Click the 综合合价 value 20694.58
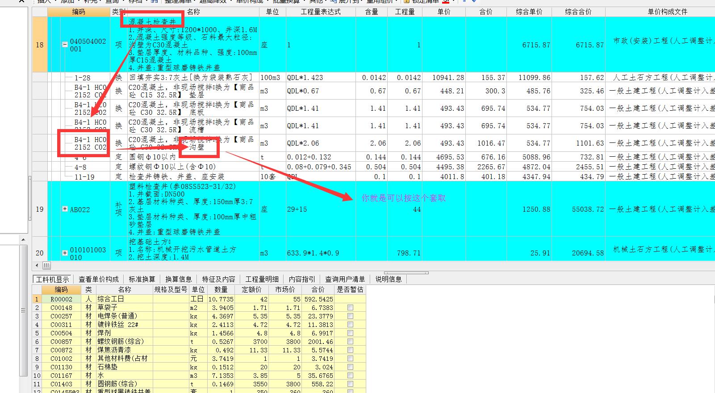Image resolution: width=715 pixels, height=393 pixels. point(588,253)
